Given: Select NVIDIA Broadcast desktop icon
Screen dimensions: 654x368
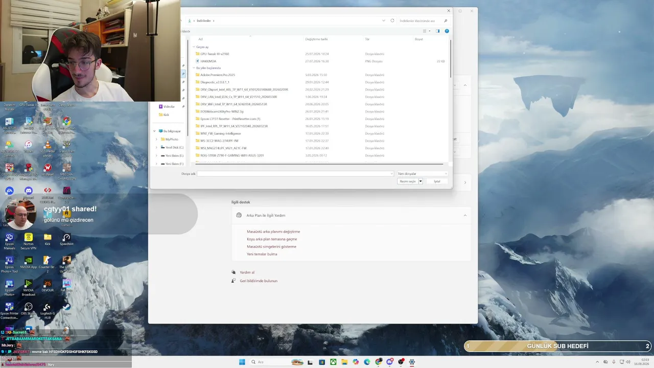Looking at the screenshot, I should coord(29,288).
